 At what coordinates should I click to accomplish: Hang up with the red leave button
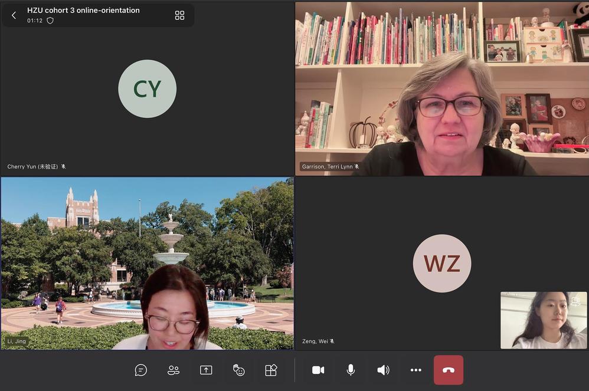click(x=449, y=370)
